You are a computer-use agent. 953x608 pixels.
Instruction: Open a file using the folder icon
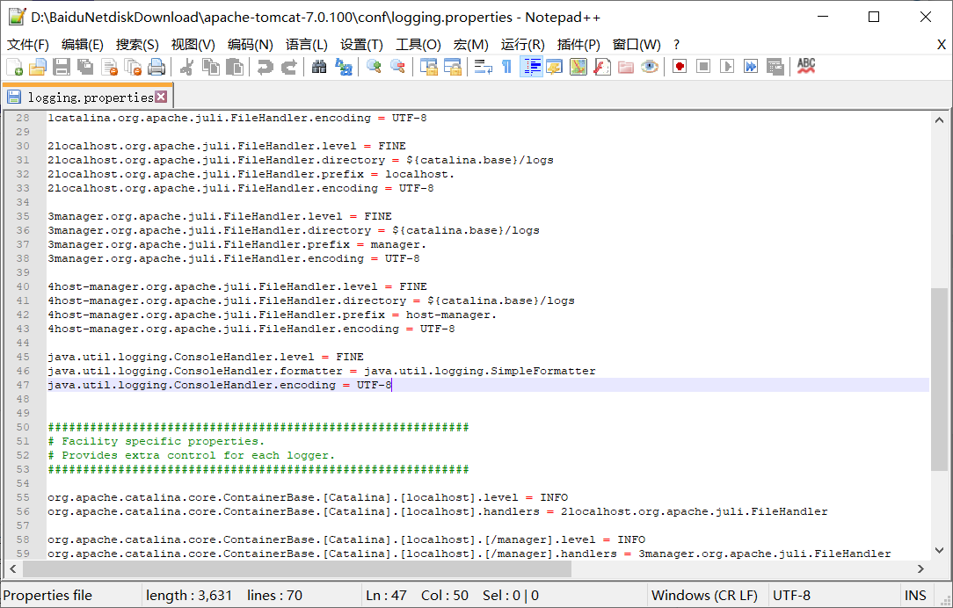38,67
